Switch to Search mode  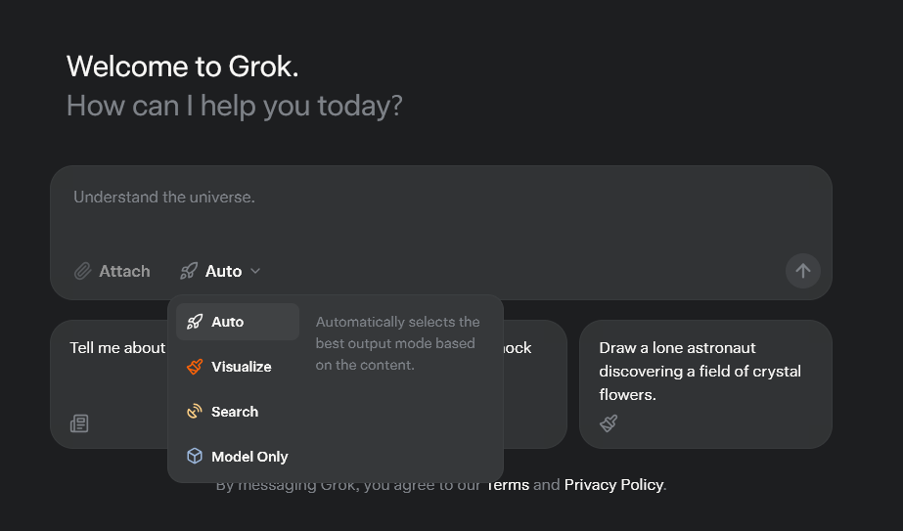(235, 412)
